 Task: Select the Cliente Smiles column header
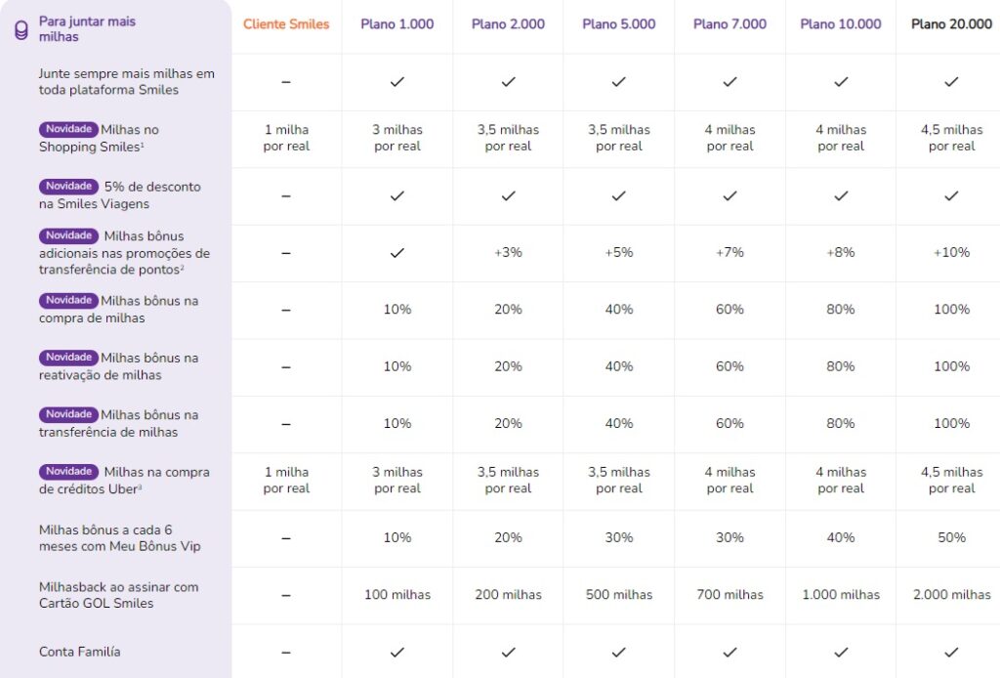(286, 24)
